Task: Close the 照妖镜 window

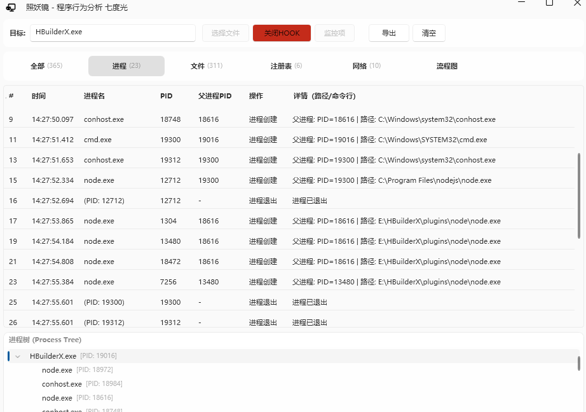Action: [x=577, y=3]
